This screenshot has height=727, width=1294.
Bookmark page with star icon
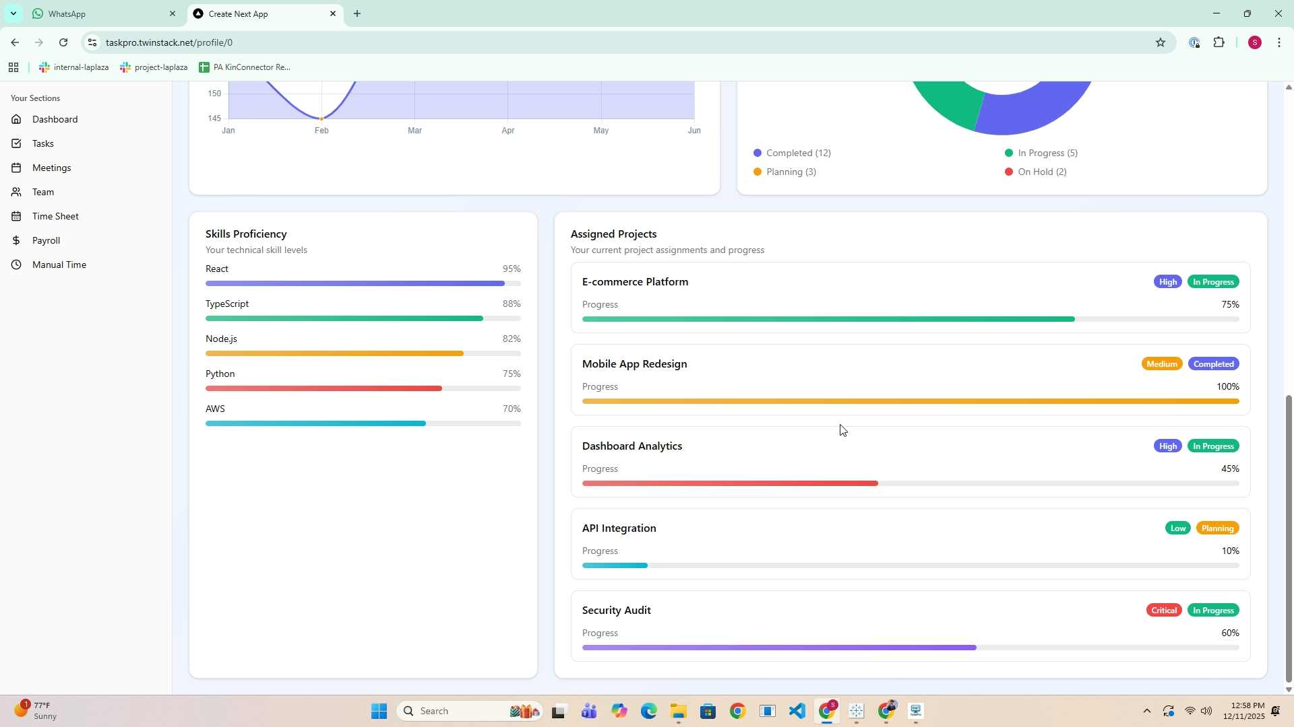click(x=1160, y=42)
